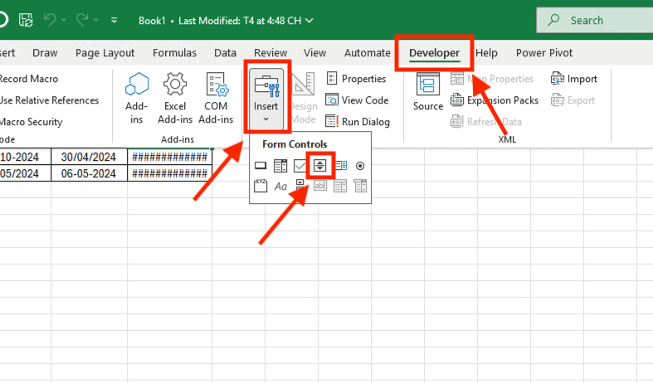Select the hash-filled cell beside 06-05-2024
The height and width of the screenshot is (383, 653).
click(x=169, y=173)
